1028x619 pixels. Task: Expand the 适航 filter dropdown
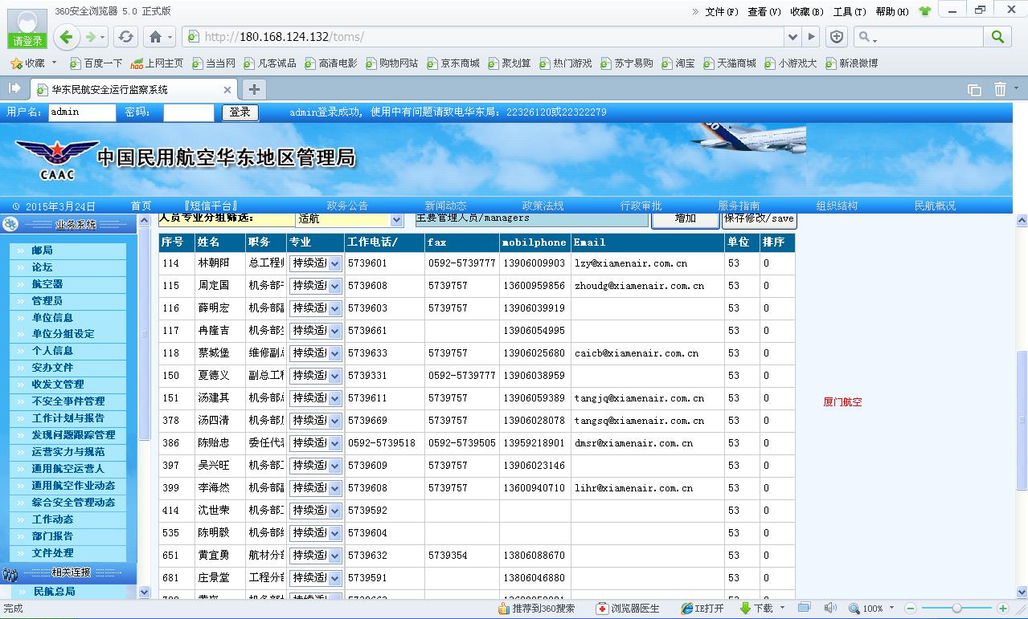pyautogui.click(x=396, y=219)
